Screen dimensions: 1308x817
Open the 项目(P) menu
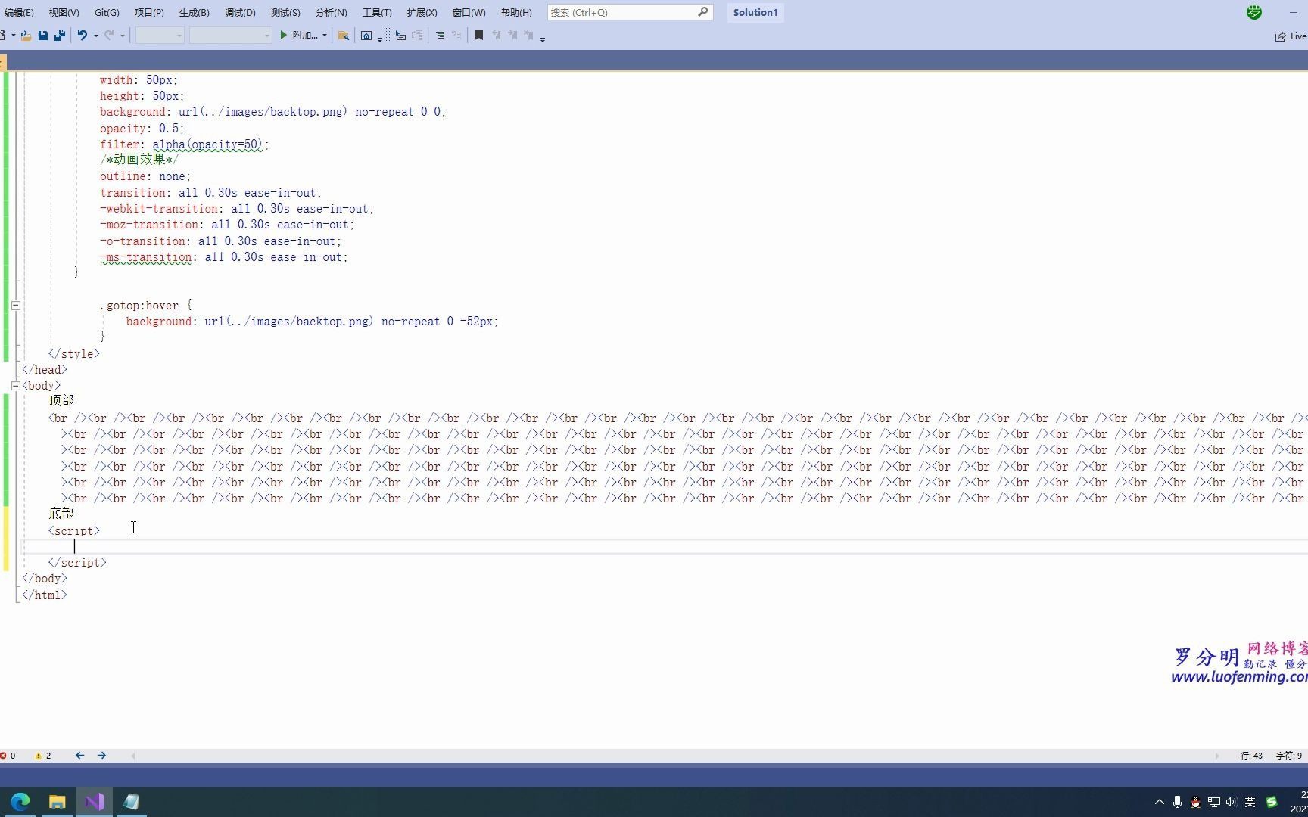(149, 12)
